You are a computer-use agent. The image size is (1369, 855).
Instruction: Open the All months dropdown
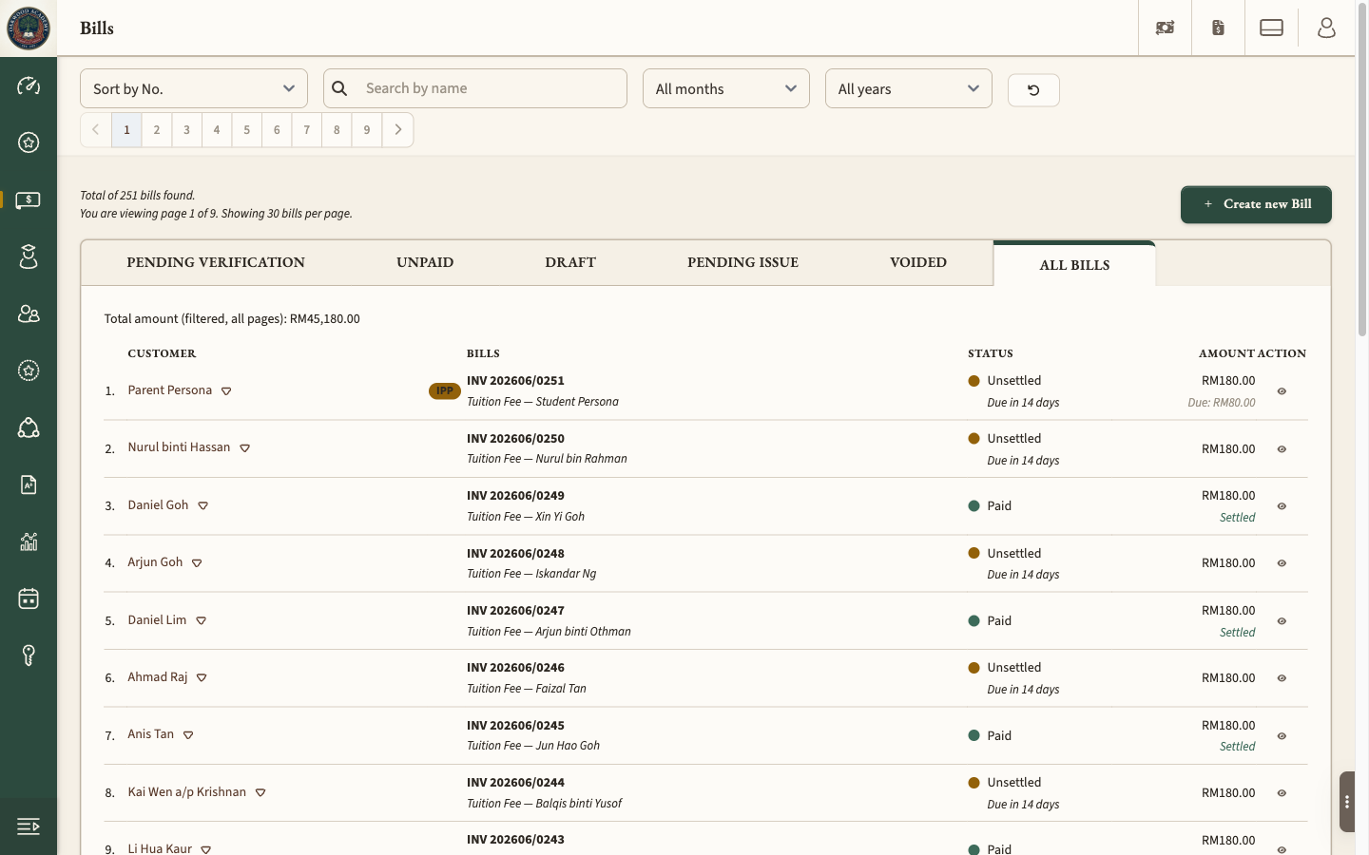click(x=726, y=88)
